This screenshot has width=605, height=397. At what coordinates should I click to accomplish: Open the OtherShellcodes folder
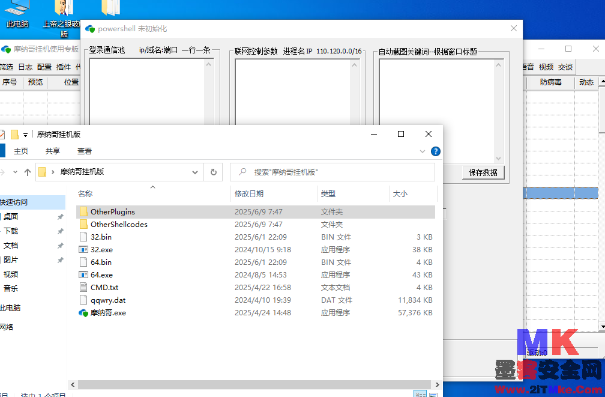119,225
